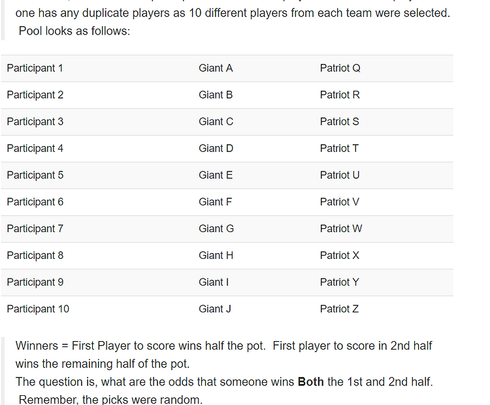490x405 pixels.
Task: Select the Participant 6 cell
Action: [97, 202]
